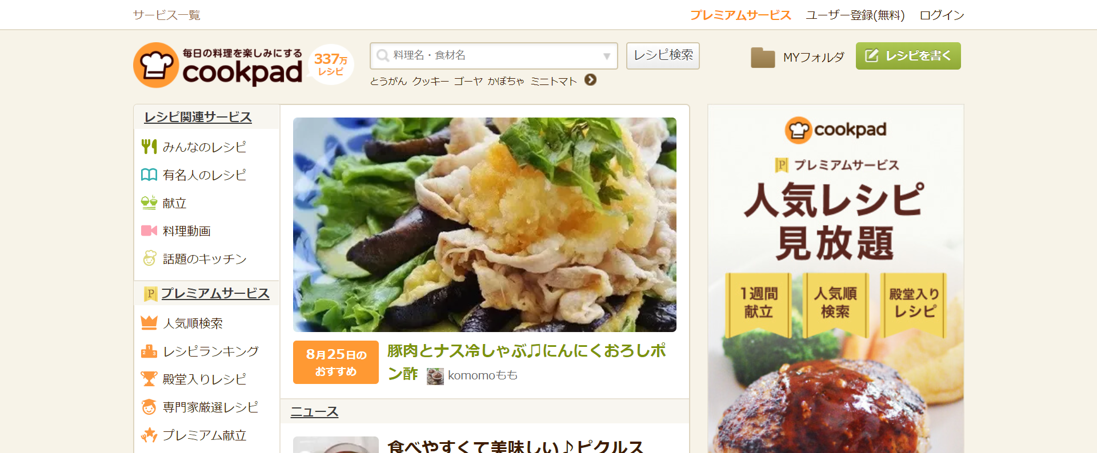
Task: Click the かぼちゃ trending keyword
Action: pyautogui.click(x=506, y=81)
